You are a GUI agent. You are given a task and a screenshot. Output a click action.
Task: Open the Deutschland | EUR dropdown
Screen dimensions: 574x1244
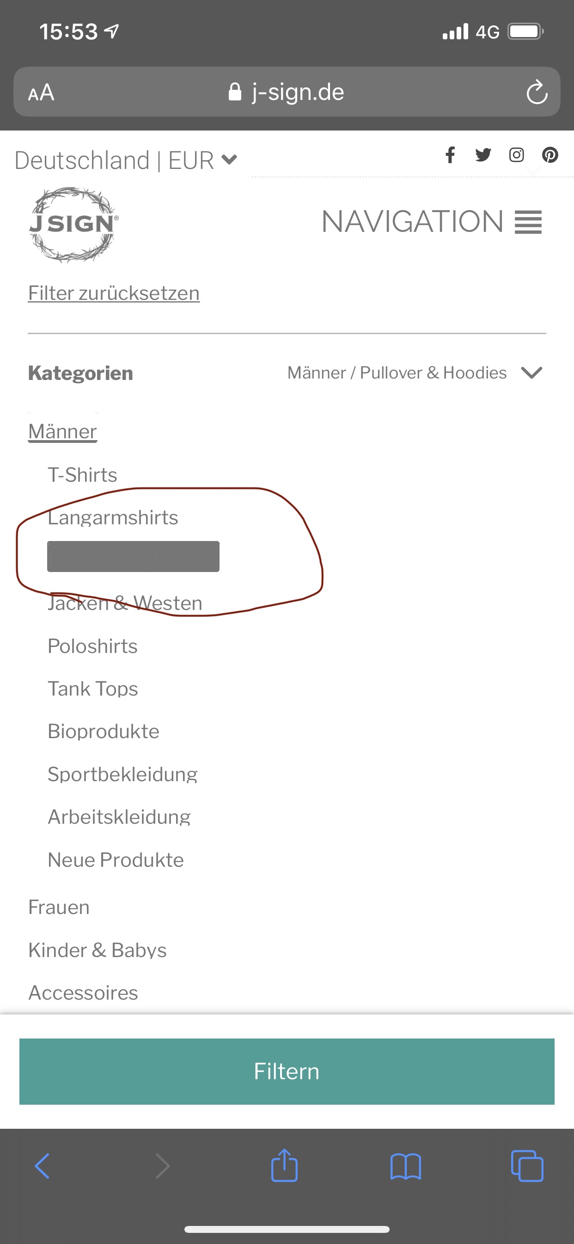tap(126, 160)
